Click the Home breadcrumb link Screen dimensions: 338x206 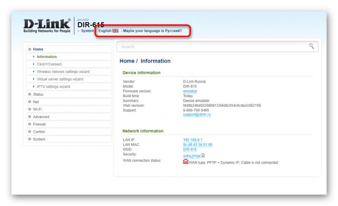[127, 61]
